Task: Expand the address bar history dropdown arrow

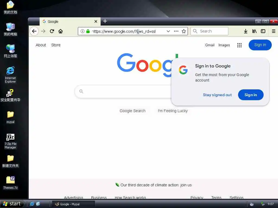Action: [168, 31]
